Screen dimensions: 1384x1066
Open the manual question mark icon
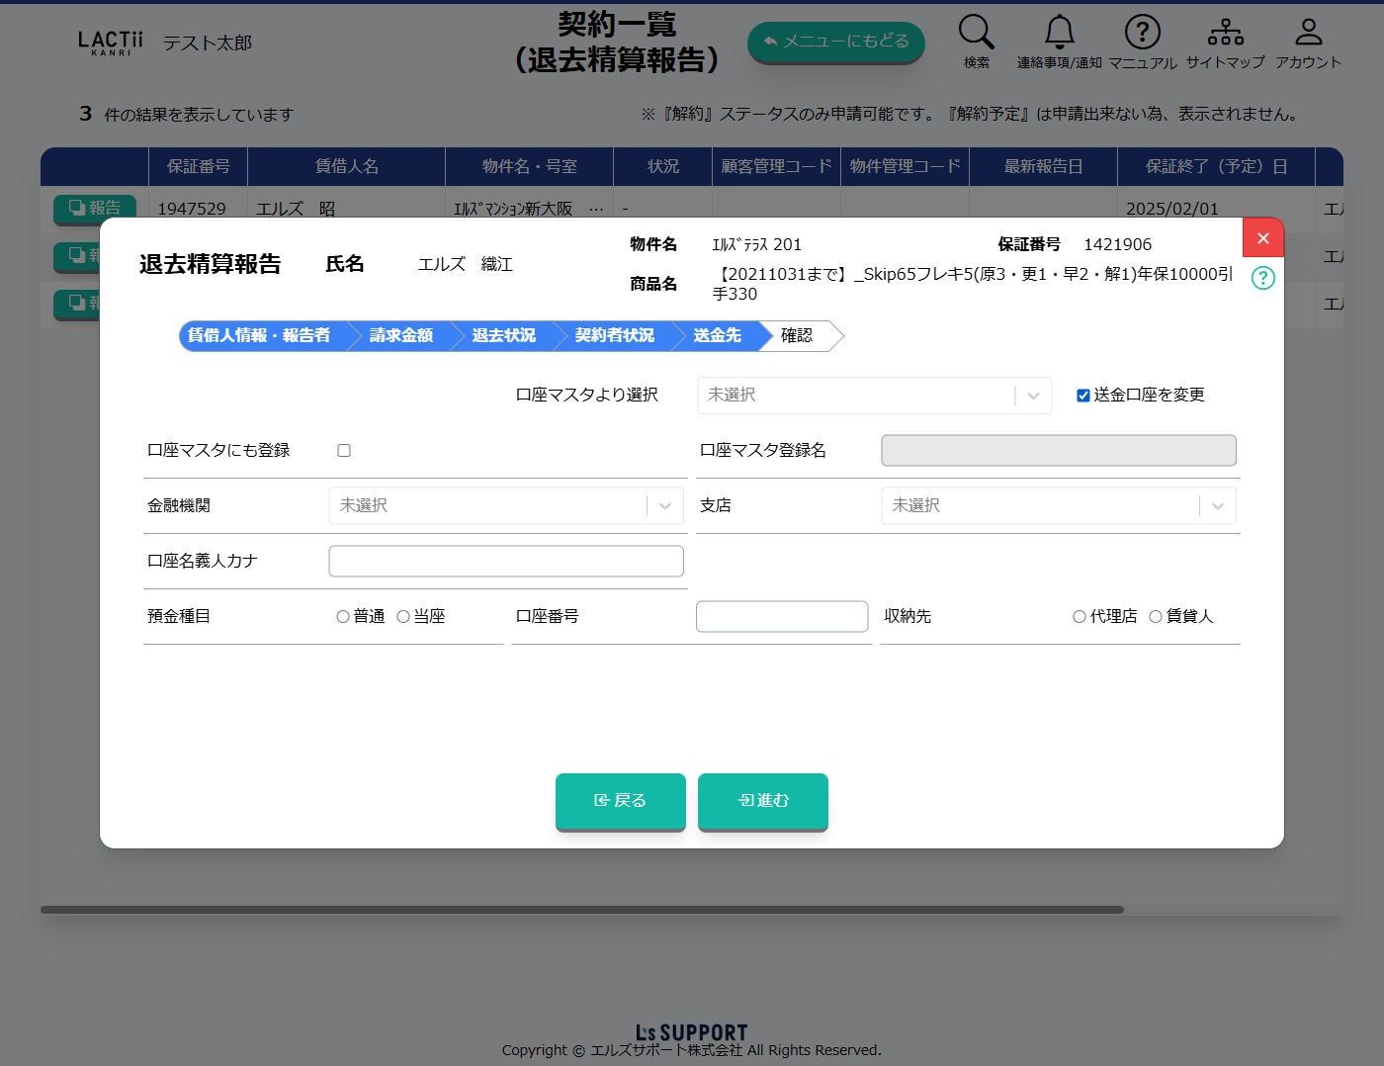pos(1142,33)
